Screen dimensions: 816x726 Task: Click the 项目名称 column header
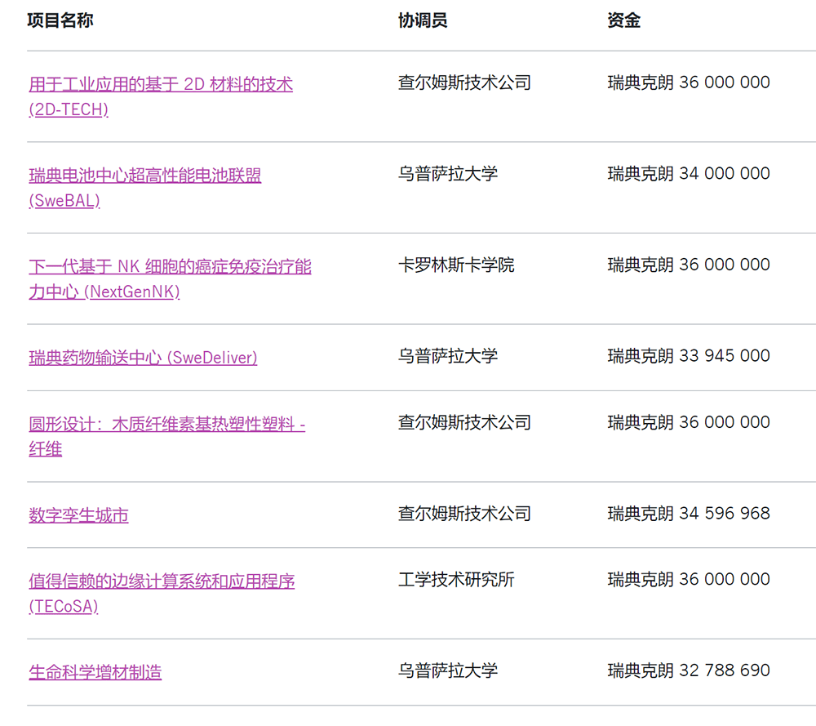click(x=60, y=20)
